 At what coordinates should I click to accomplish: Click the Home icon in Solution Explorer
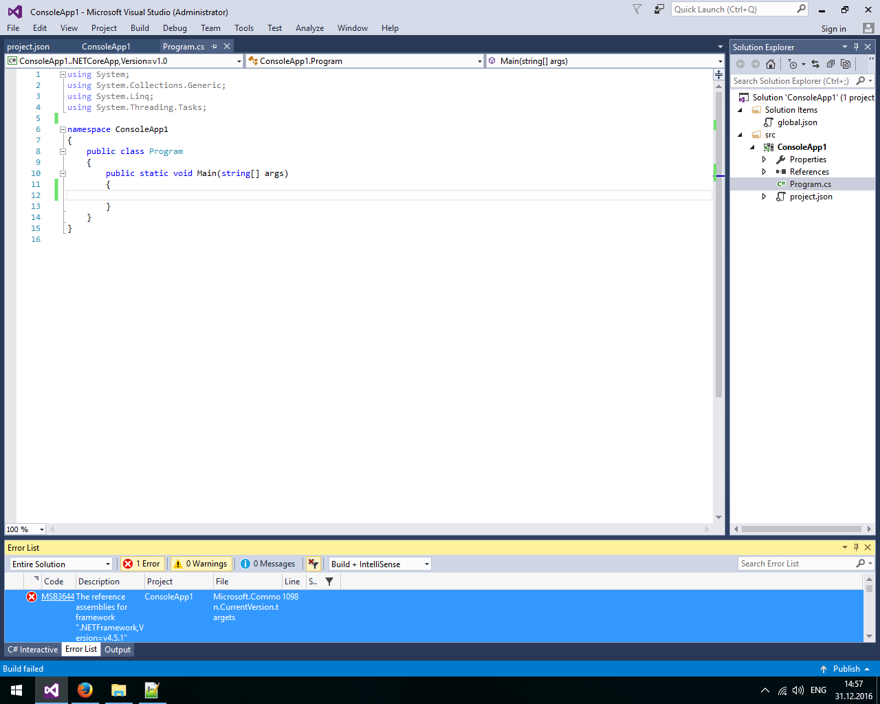tap(771, 64)
